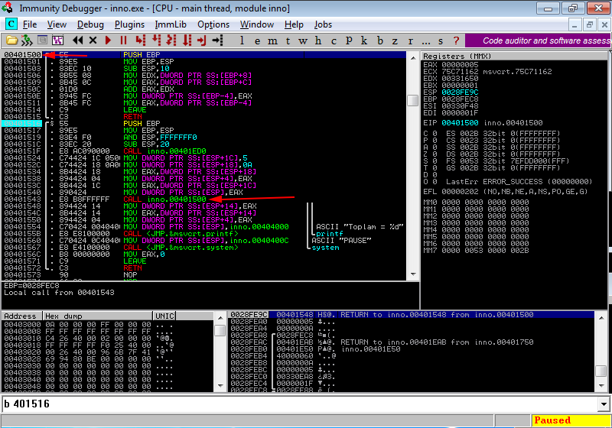Show source with 's' button
This screenshot has width=612, height=428.
(x=441, y=41)
